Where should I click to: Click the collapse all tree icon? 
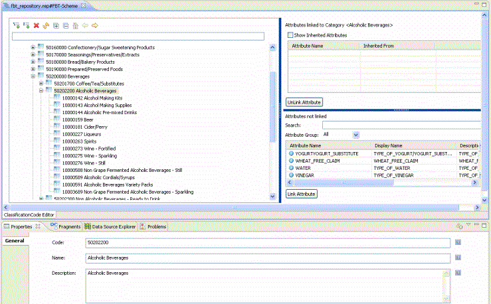[x=65, y=25]
